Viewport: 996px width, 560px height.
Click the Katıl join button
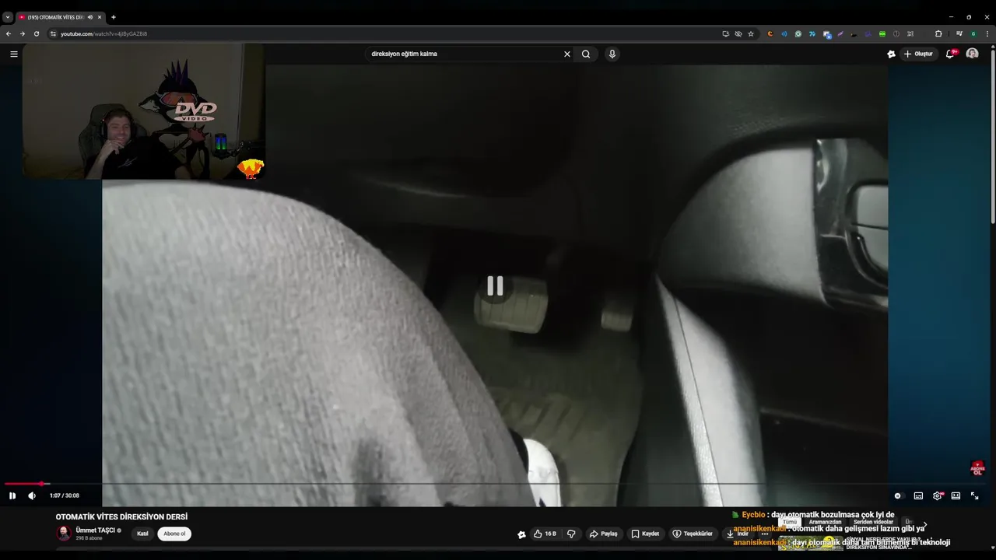(142, 534)
